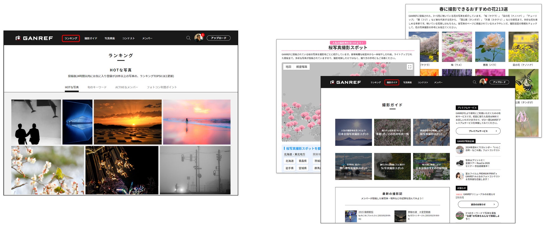Open the 「いんこ日和・なごみ猫」フォトコンテスト link
The image size is (546, 226).
[483, 149]
